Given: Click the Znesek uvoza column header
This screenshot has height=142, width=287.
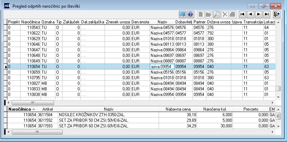Looking at the screenshot, I should click(118, 22).
